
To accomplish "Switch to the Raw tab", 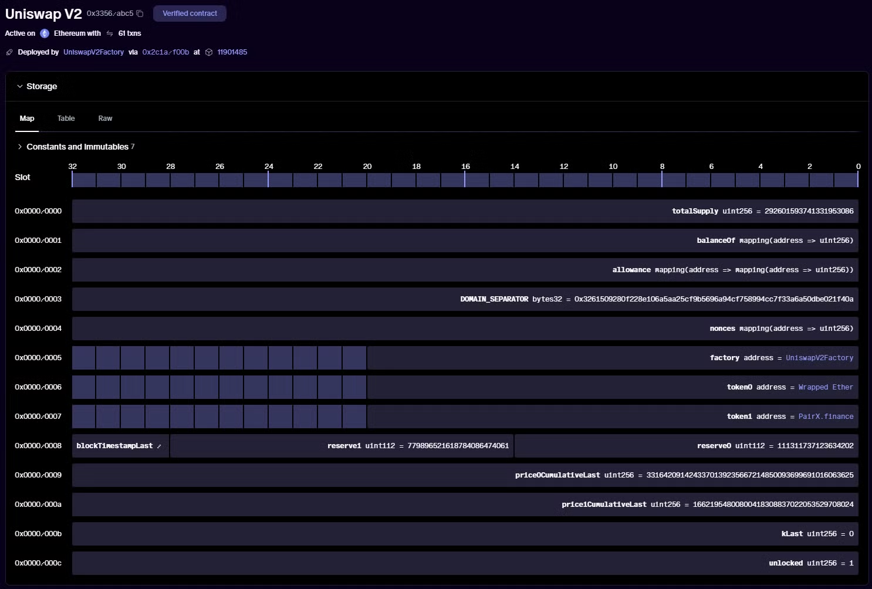I will click(105, 119).
